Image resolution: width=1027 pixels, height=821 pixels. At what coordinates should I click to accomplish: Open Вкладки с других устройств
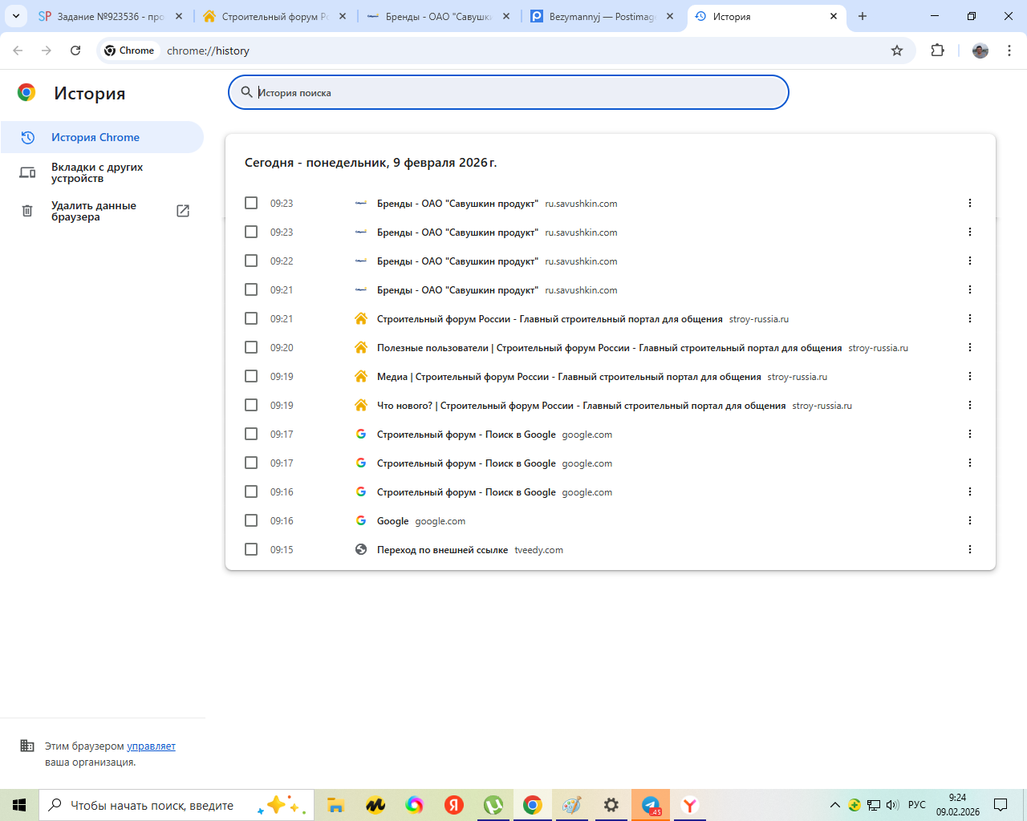point(102,172)
